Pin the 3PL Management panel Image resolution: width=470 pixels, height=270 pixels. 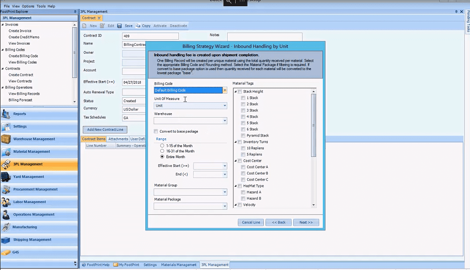(456, 12)
